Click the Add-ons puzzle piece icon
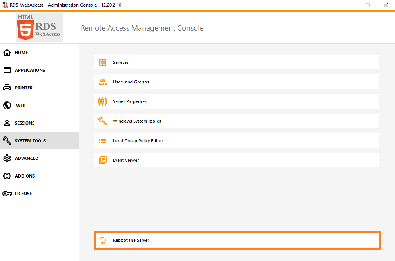The image size is (395, 261). click(x=7, y=176)
